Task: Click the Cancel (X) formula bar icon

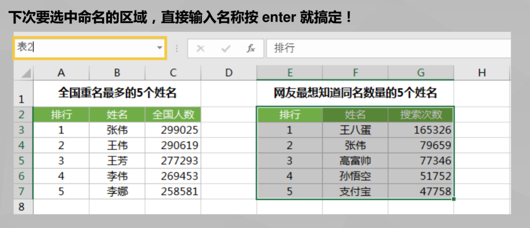Action: [200, 48]
